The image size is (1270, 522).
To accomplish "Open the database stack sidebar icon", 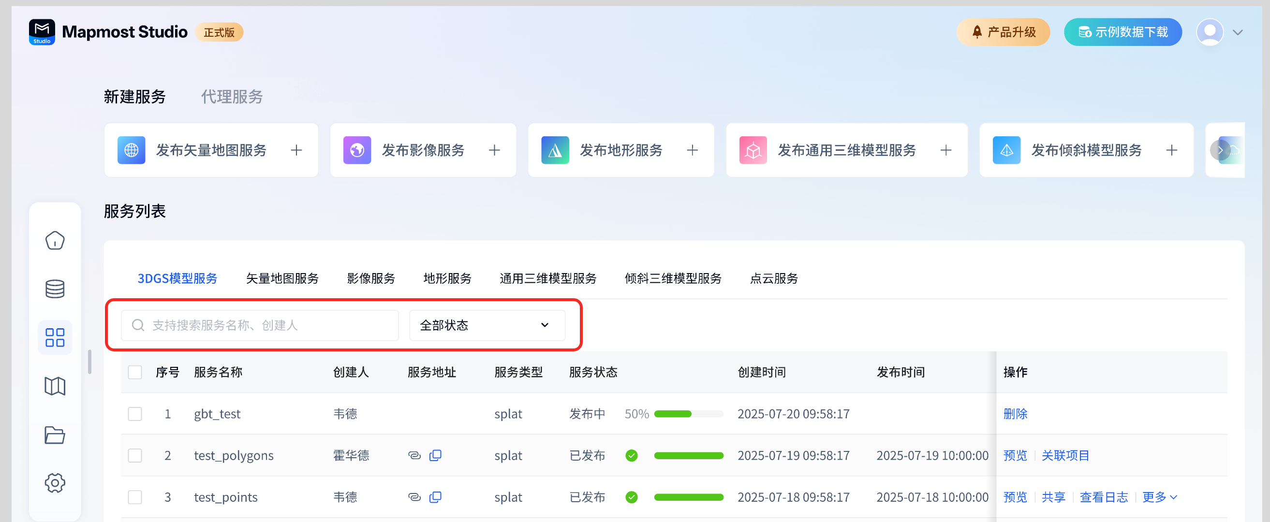I will [55, 289].
